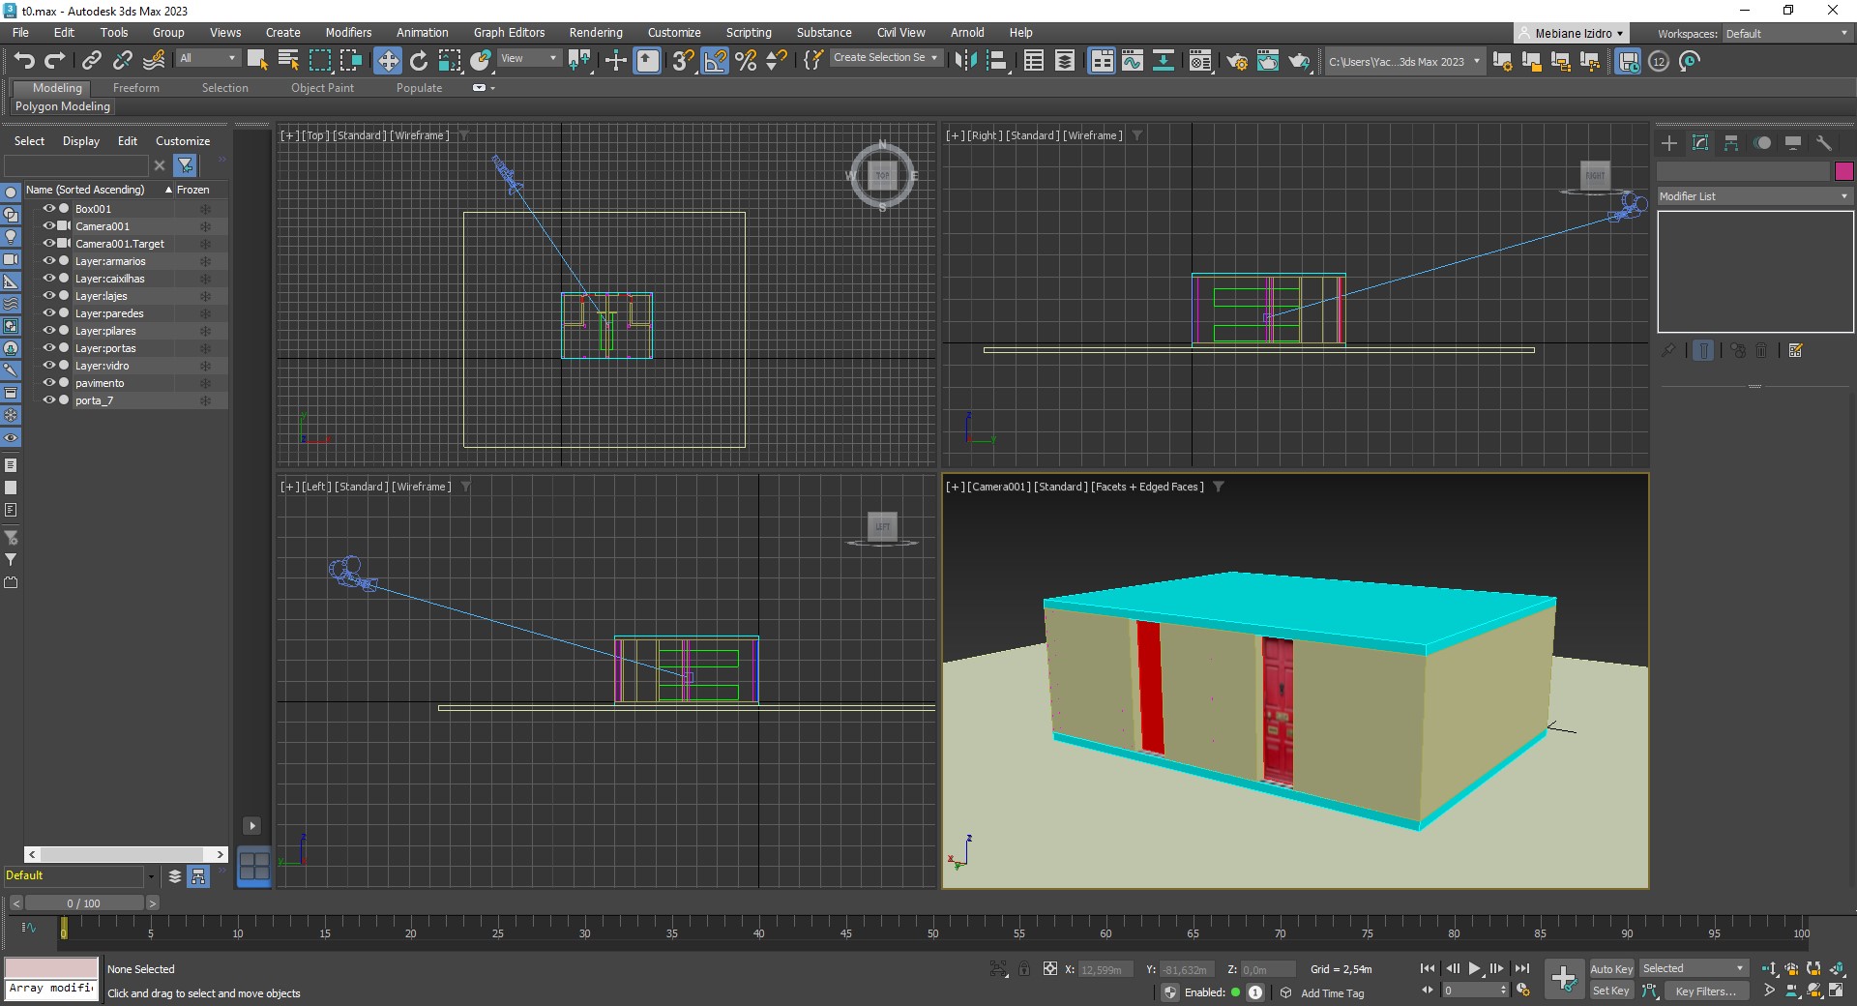Hide the Box001 object via eye icon
This screenshot has height=1006, width=1857.
(48, 209)
